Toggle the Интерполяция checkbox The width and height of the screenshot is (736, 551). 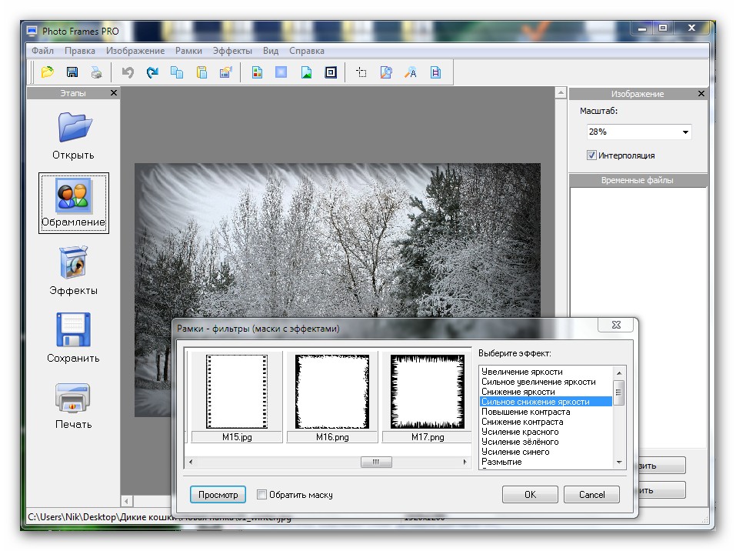coord(591,155)
